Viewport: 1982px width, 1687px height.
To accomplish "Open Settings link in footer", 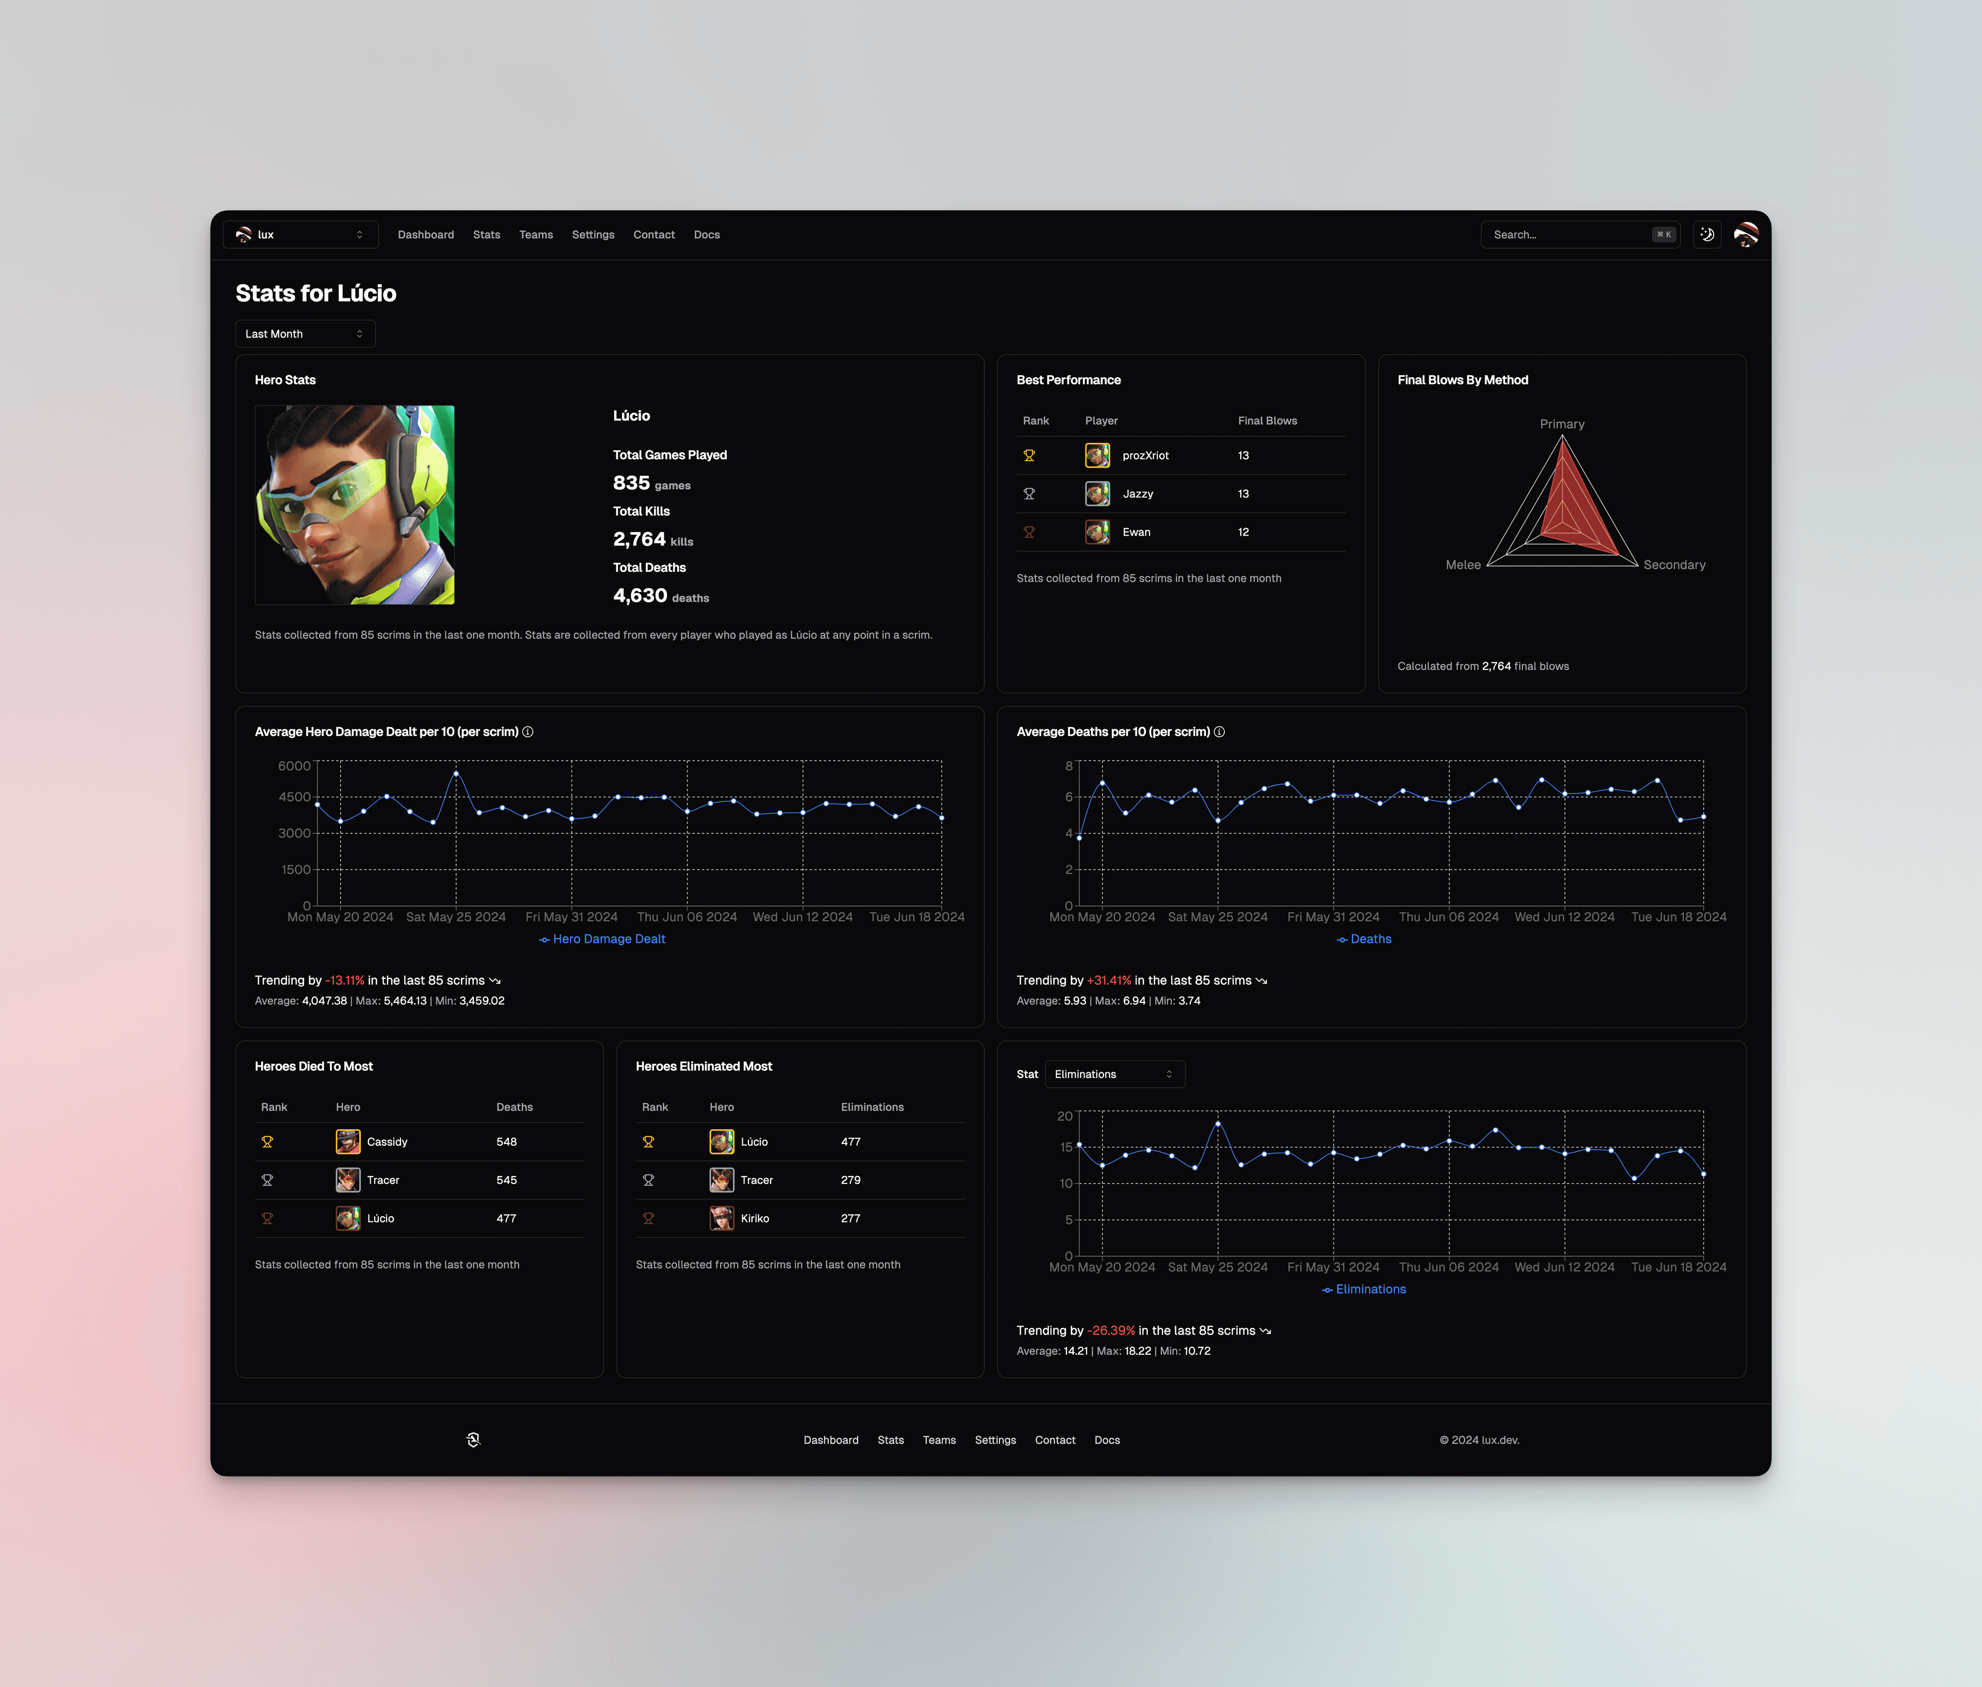I will 996,1440.
